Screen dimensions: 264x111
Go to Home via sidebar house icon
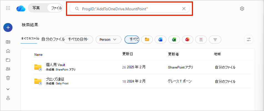tap(8, 51)
